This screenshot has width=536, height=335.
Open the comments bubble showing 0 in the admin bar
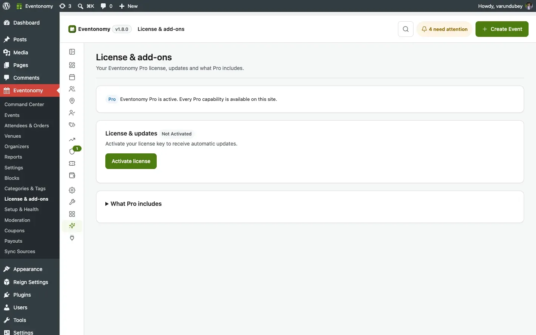(x=106, y=6)
